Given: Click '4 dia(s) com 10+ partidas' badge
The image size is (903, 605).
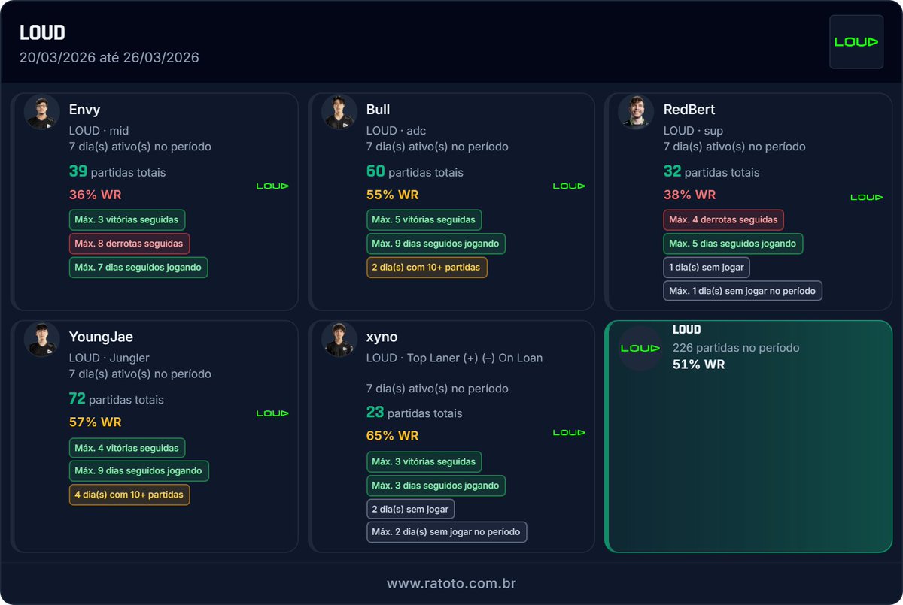Looking at the screenshot, I should coord(129,495).
